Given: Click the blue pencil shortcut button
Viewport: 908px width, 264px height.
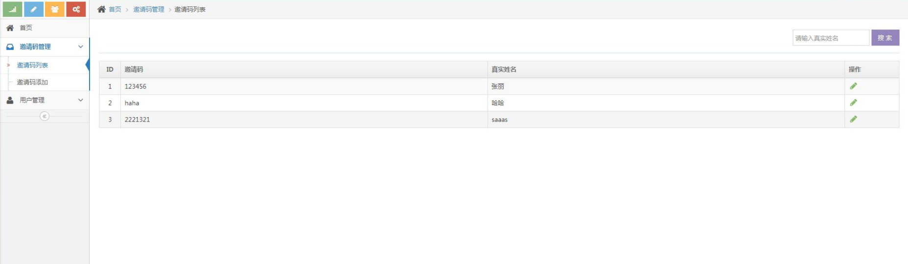Looking at the screenshot, I should coord(34,9).
